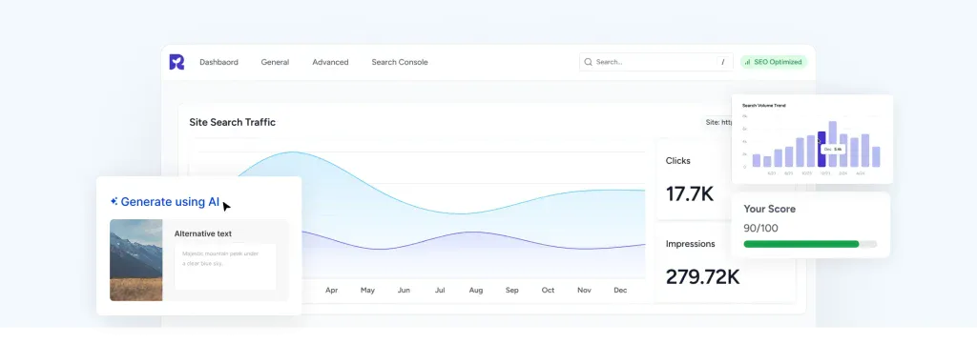
Task: Click the Dec label on the traffic chart axis
Action: click(620, 291)
